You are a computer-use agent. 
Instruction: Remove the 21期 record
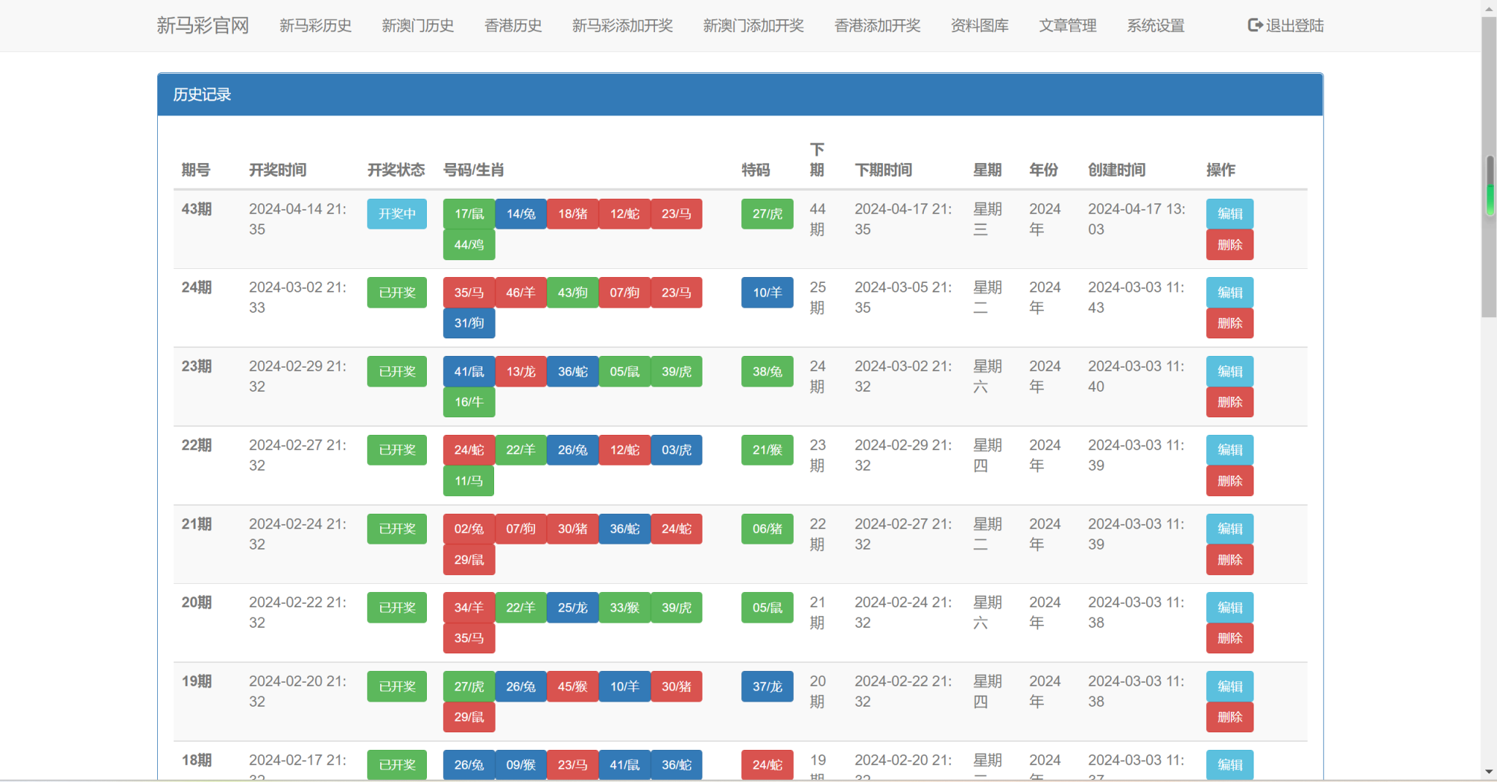(x=1229, y=560)
